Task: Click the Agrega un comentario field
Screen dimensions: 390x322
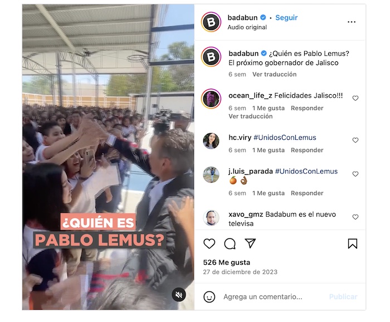Action: (x=262, y=296)
